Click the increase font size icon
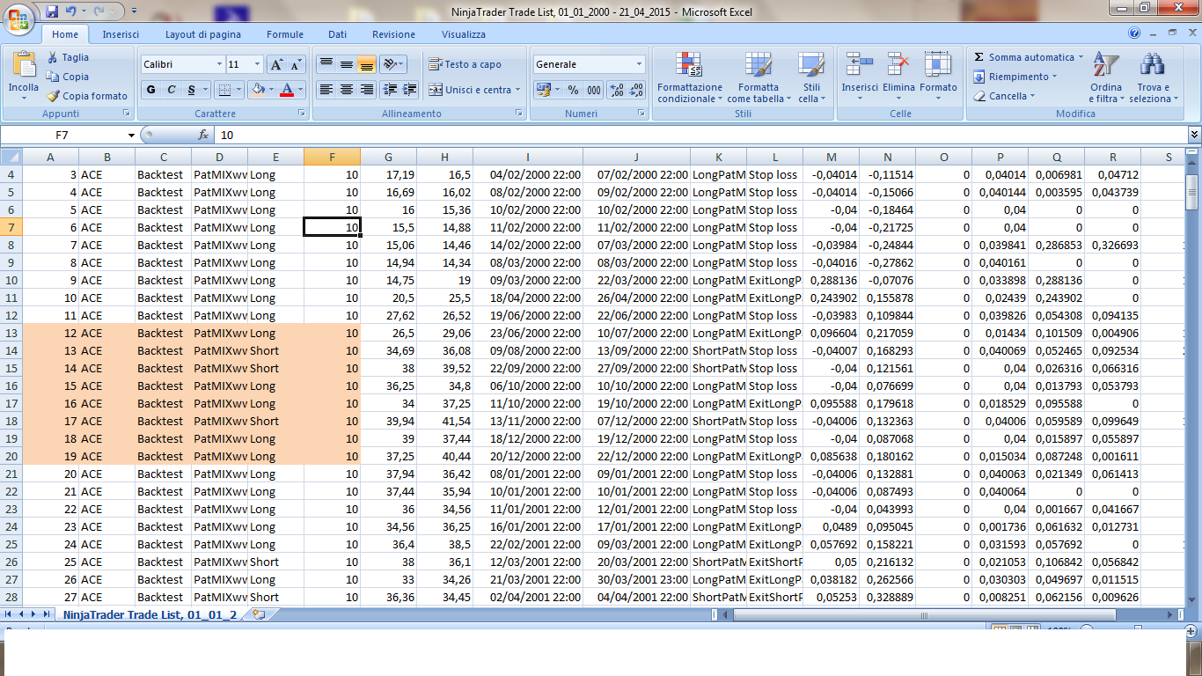 coord(276,64)
